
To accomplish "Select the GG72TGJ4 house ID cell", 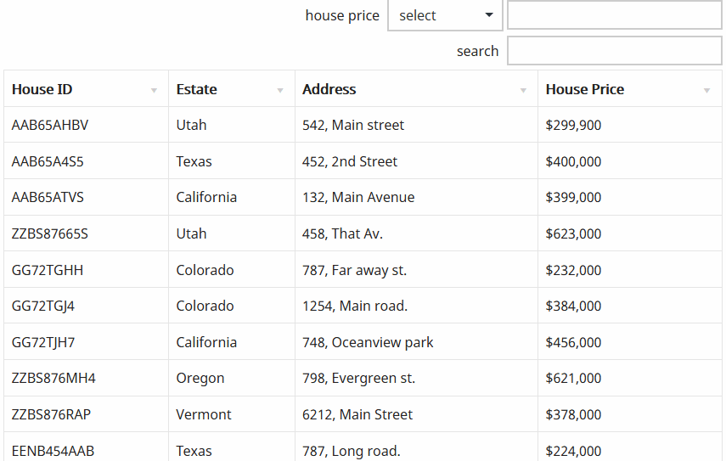I will coord(86,306).
